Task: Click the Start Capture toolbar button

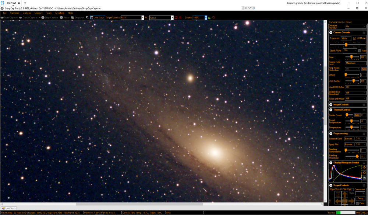Action: pos(9,18)
